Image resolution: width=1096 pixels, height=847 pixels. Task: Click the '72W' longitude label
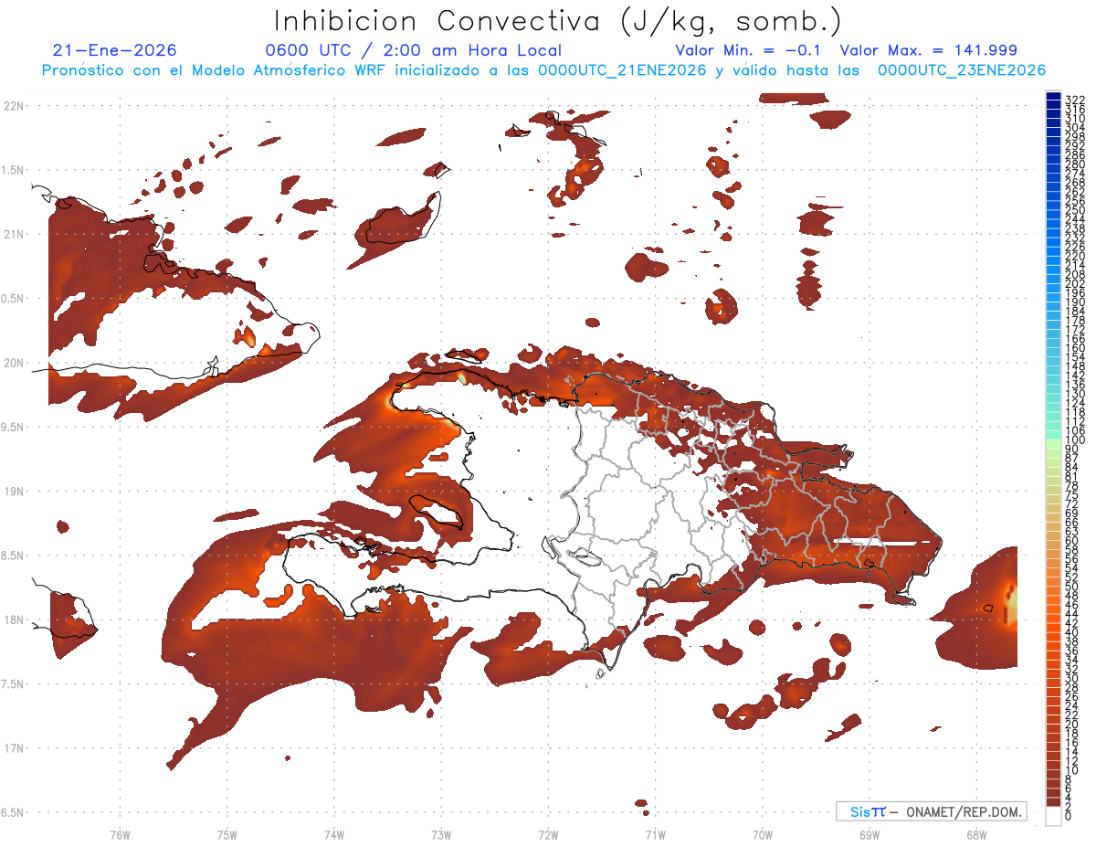548,834
